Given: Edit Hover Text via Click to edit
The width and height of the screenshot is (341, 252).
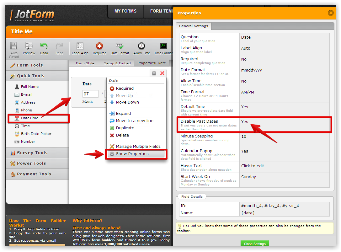Looking at the screenshot, I should pyautogui.click(x=284, y=167).
